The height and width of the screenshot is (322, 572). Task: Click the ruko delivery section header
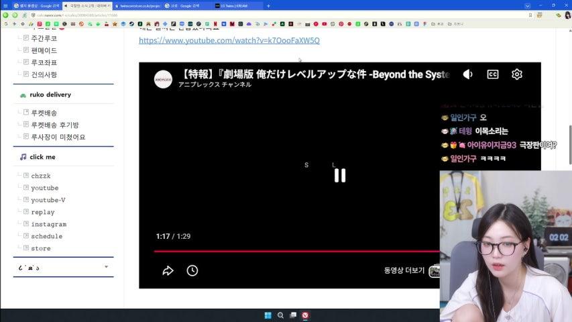50,95
